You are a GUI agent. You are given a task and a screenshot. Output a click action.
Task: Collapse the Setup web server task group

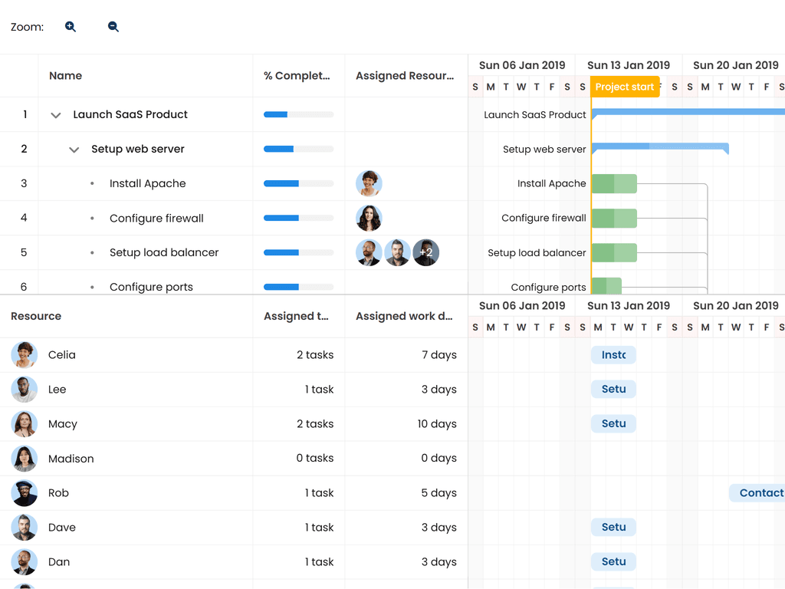click(74, 149)
